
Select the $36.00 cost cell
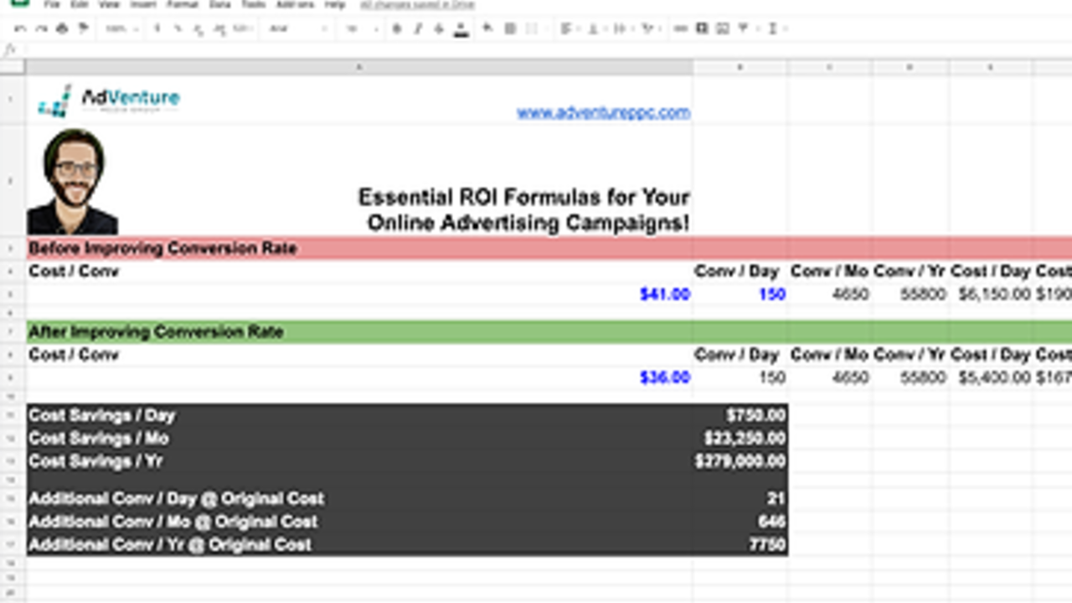[359, 378]
